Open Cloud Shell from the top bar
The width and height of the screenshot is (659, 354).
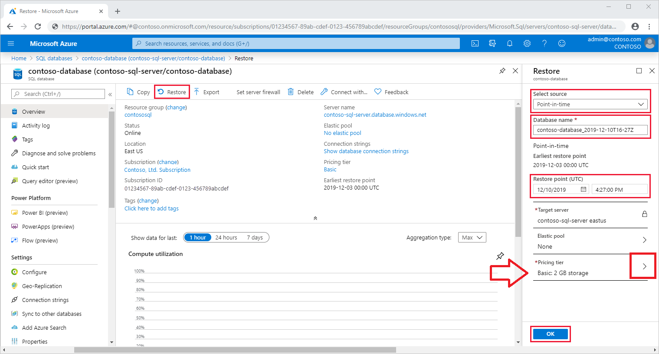click(x=475, y=43)
